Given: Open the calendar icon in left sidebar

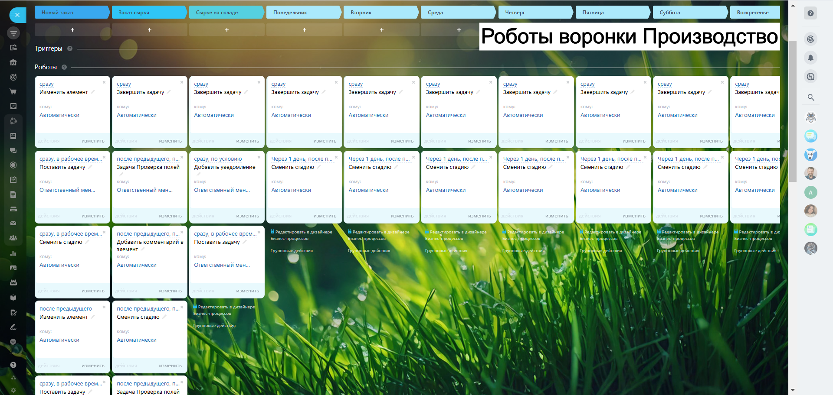Looking at the screenshot, I should tap(13, 179).
